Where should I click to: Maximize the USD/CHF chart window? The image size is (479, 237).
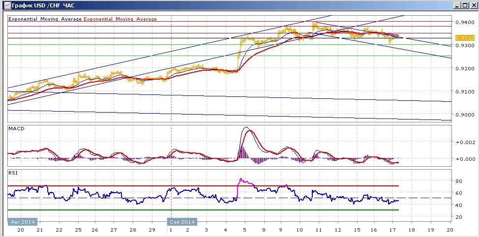coord(464,5)
